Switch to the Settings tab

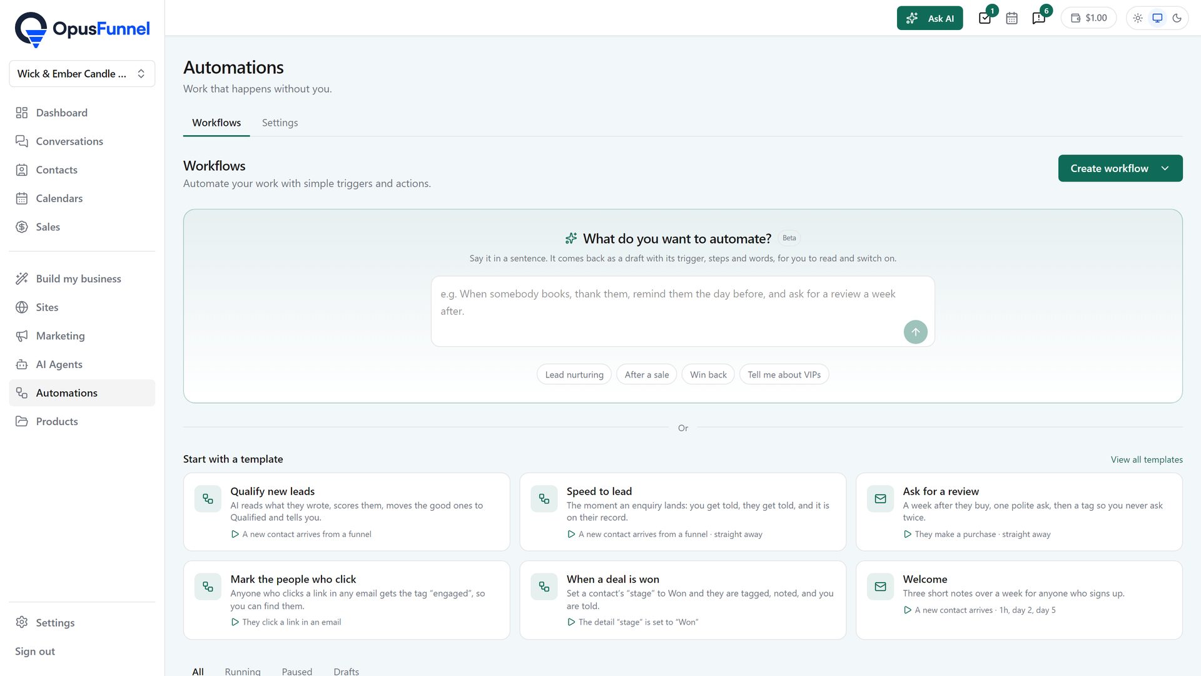click(x=280, y=123)
